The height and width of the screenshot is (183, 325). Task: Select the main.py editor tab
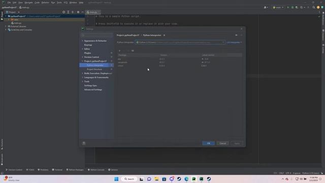point(93,12)
